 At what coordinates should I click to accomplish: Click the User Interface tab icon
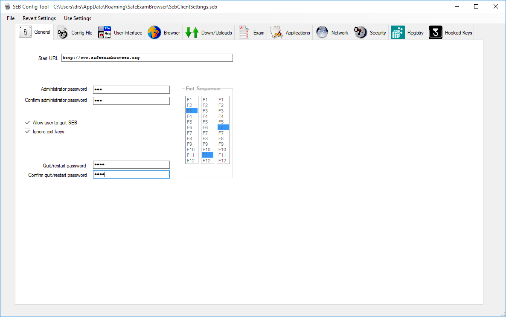pos(104,32)
